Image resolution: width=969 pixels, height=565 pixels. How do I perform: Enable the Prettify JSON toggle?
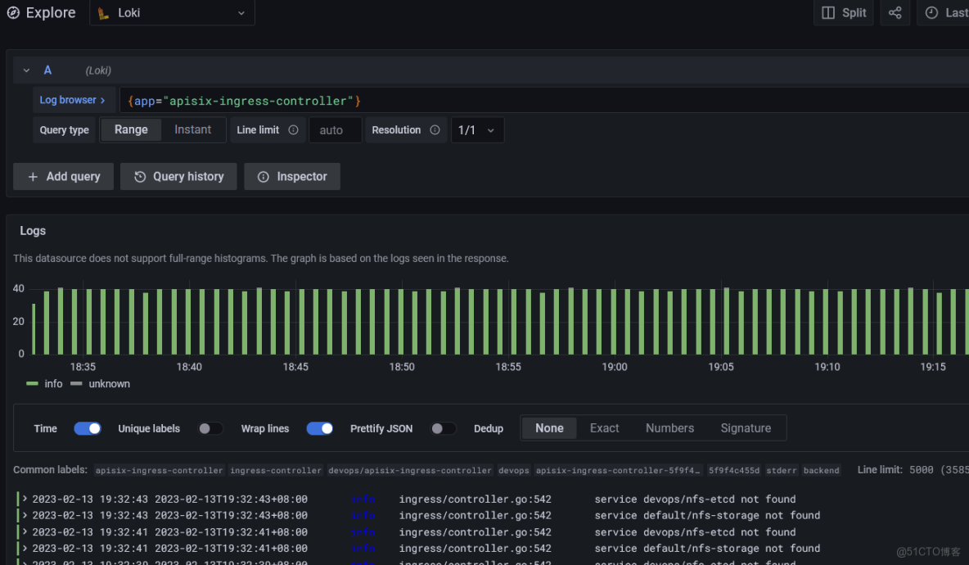coord(444,428)
